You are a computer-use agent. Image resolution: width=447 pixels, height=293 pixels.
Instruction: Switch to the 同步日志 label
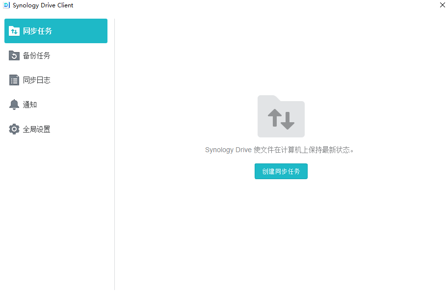(36, 80)
